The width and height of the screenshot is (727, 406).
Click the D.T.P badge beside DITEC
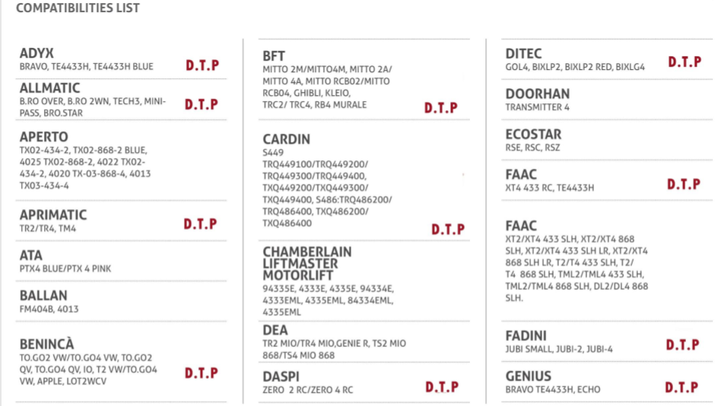tap(685, 62)
